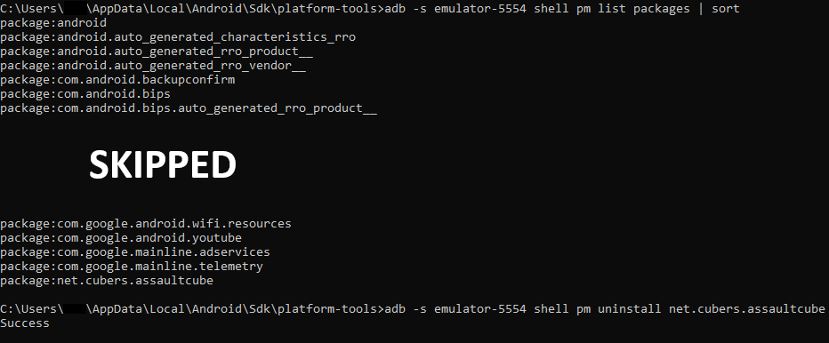The image size is (829, 343).
Task: Click the 'pm uninstall' command text
Action: [618, 308]
